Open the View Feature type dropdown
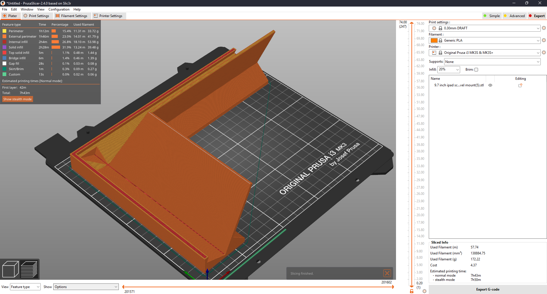This screenshot has width=547, height=294. (x=25, y=287)
